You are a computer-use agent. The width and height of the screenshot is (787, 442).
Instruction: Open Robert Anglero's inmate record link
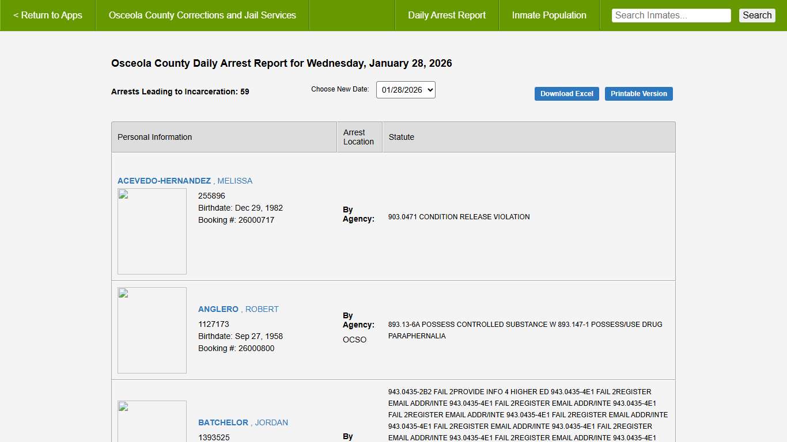(238, 309)
